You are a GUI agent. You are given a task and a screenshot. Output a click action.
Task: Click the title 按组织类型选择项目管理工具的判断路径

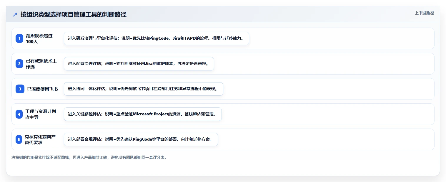[74, 15]
